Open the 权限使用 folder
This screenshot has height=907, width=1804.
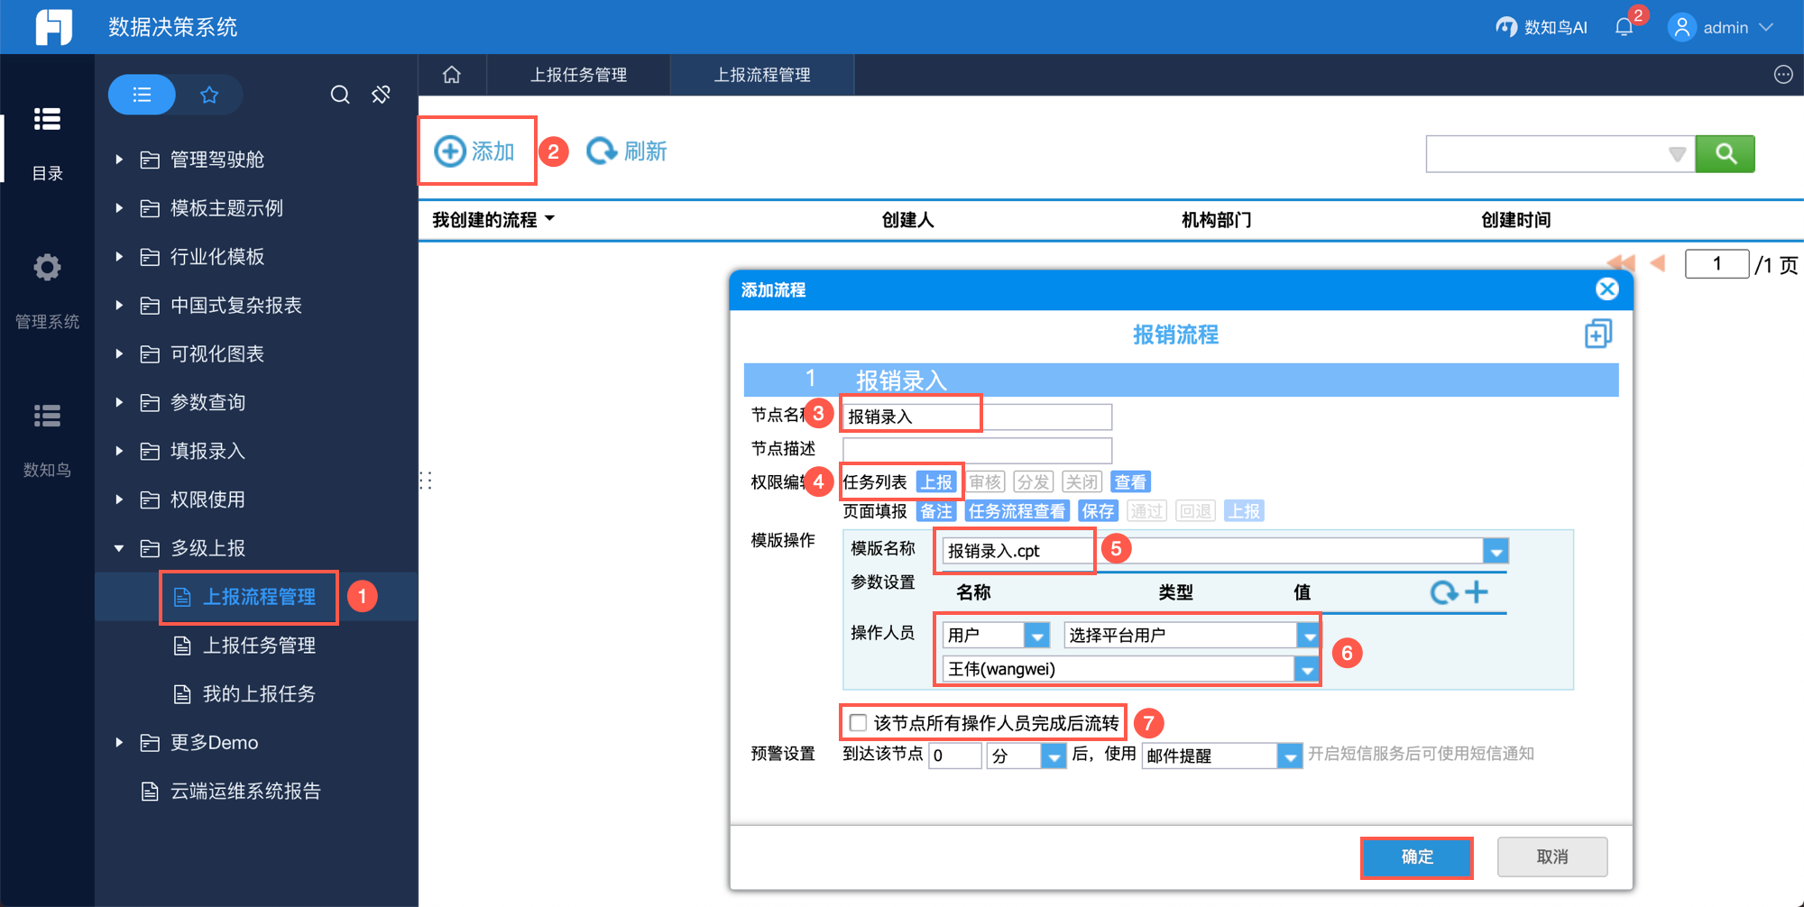[x=207, y=499]
